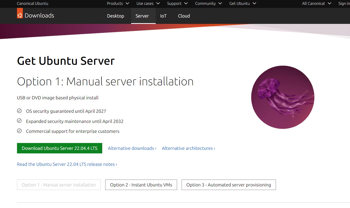
Task: Open the All Canonical dropdown
Action: click(x=317, y=4)
